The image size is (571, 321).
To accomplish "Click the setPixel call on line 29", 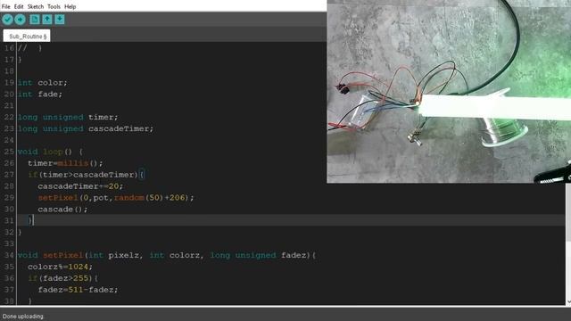I will point(116,198).
